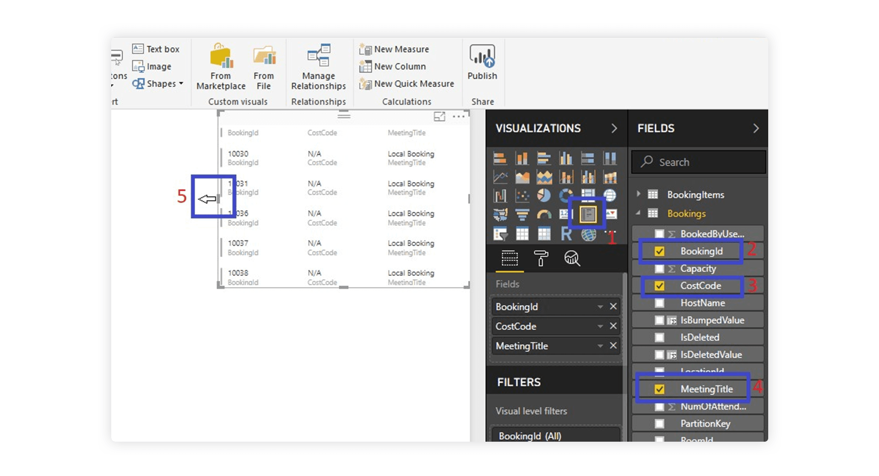This screenshot has height=476, width=879.
Task: Check the BookedByUse... field
Action: coord(659,234)
